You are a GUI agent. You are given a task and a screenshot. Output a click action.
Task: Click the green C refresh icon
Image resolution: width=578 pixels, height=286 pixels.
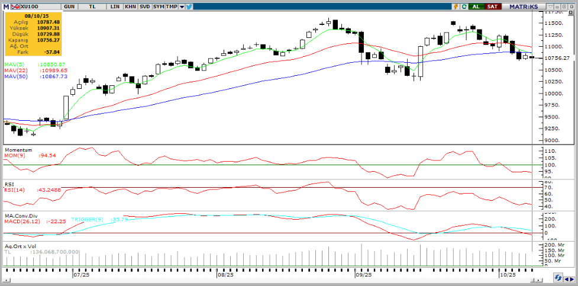(463, 7)
